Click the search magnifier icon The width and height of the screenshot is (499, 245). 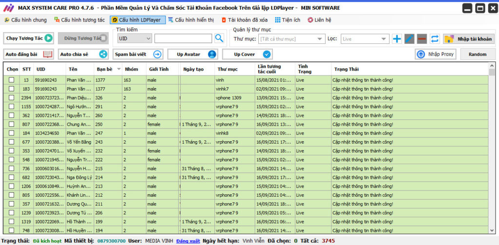pyautogui.click(x=219, y=38)
